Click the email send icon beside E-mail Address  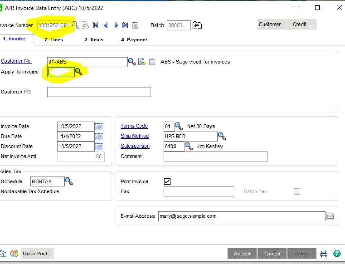pos(330,216)
